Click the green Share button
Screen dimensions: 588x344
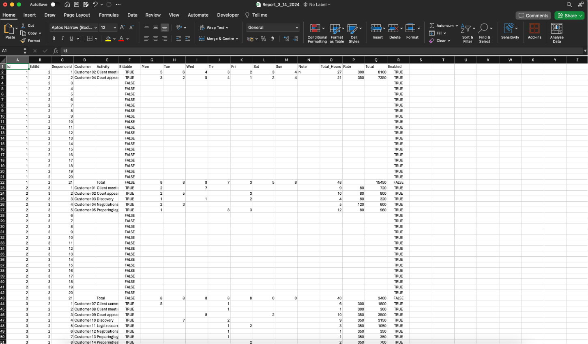pyautogui.click(x=569, y=15)
